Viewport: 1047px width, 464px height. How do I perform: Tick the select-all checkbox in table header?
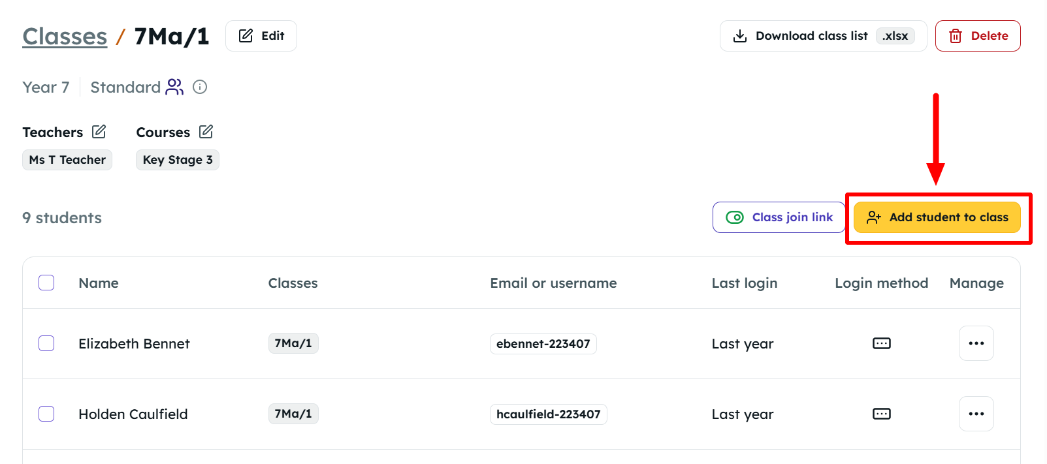click(46, 283)
